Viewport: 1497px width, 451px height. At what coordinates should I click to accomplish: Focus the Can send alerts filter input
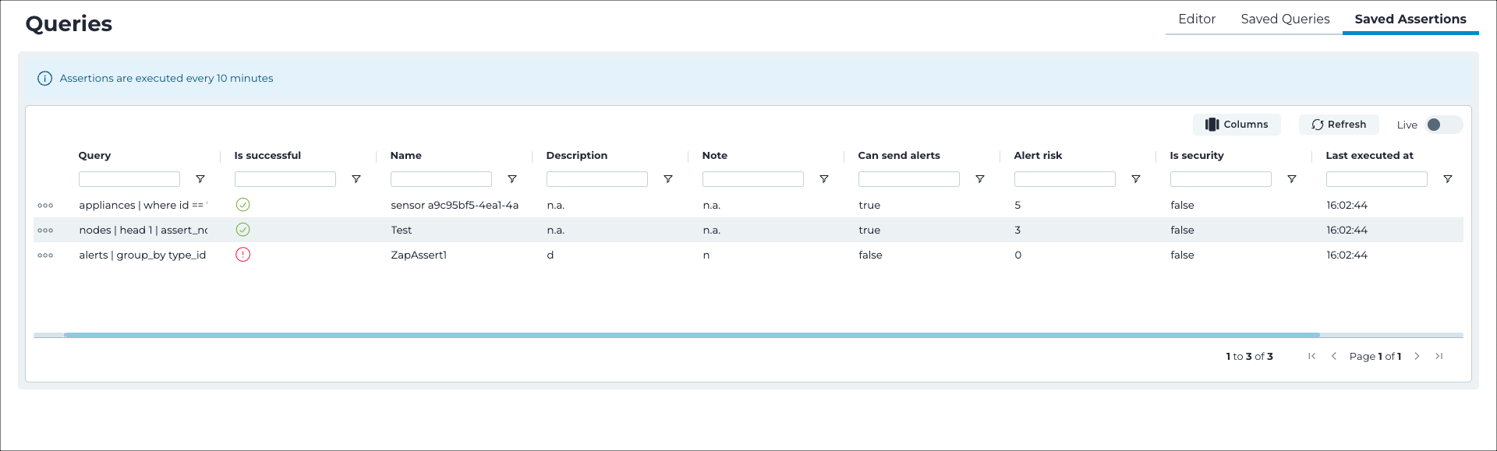(x=909, y=179)
